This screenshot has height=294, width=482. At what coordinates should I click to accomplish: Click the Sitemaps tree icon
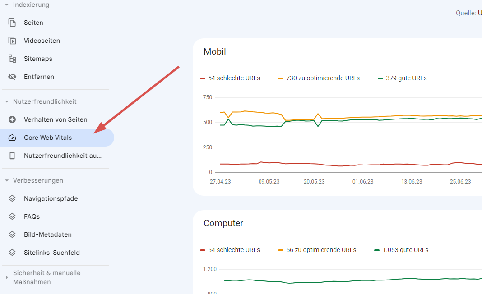[12, 59]
